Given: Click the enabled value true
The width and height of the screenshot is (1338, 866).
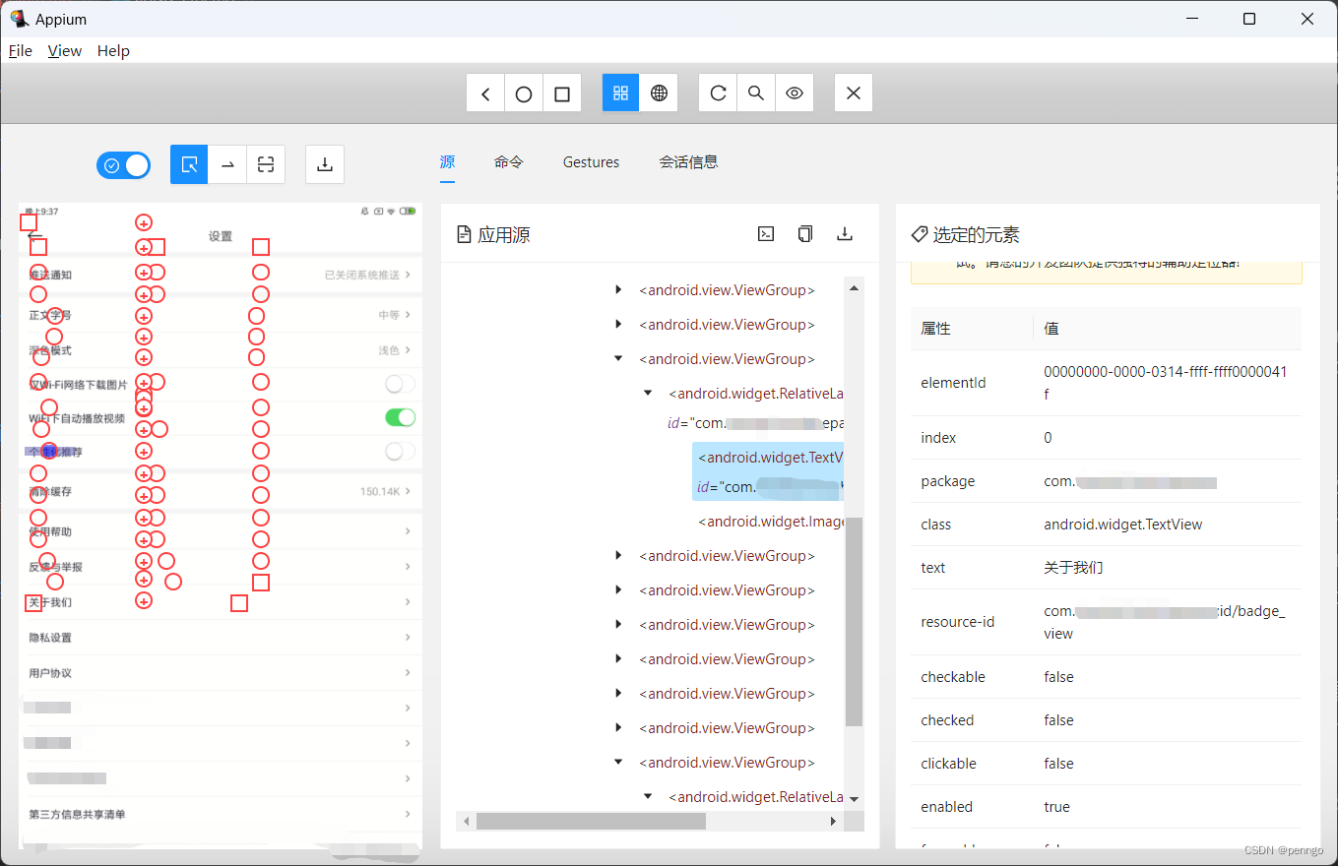Looking at the screenshot, I should (1056, 807).
